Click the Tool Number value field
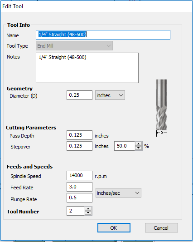Screen dimensions: 193x242 76,211
